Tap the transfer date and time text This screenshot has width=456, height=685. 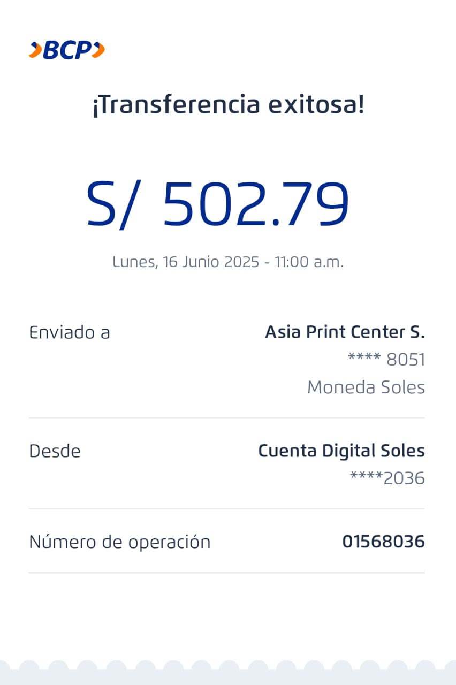pos(228,262)
